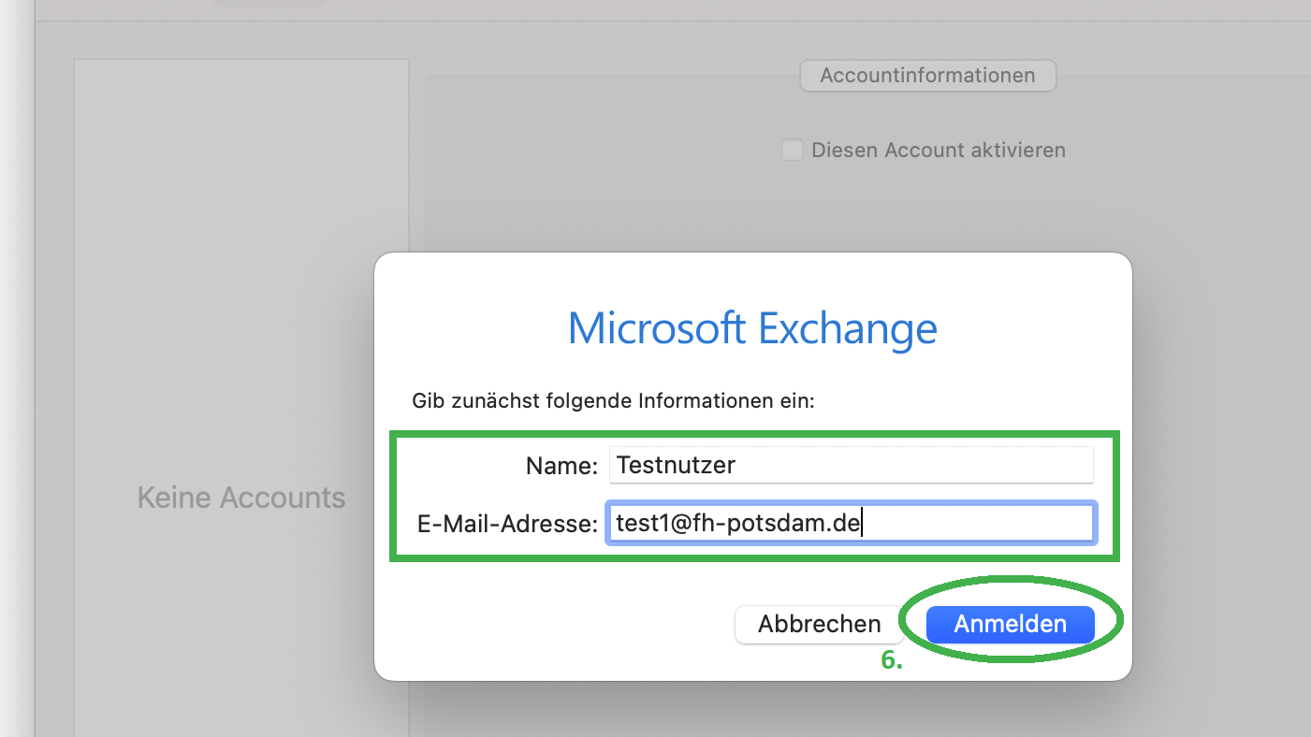Click the empty top of the accounts list
1311x737 pixels.
click(x=241, y=112)
